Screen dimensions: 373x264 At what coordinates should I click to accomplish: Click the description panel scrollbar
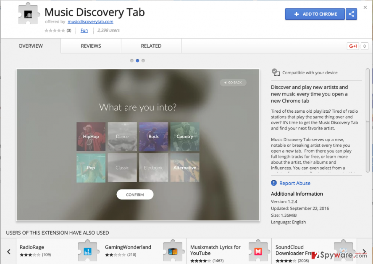coord(368,120)
